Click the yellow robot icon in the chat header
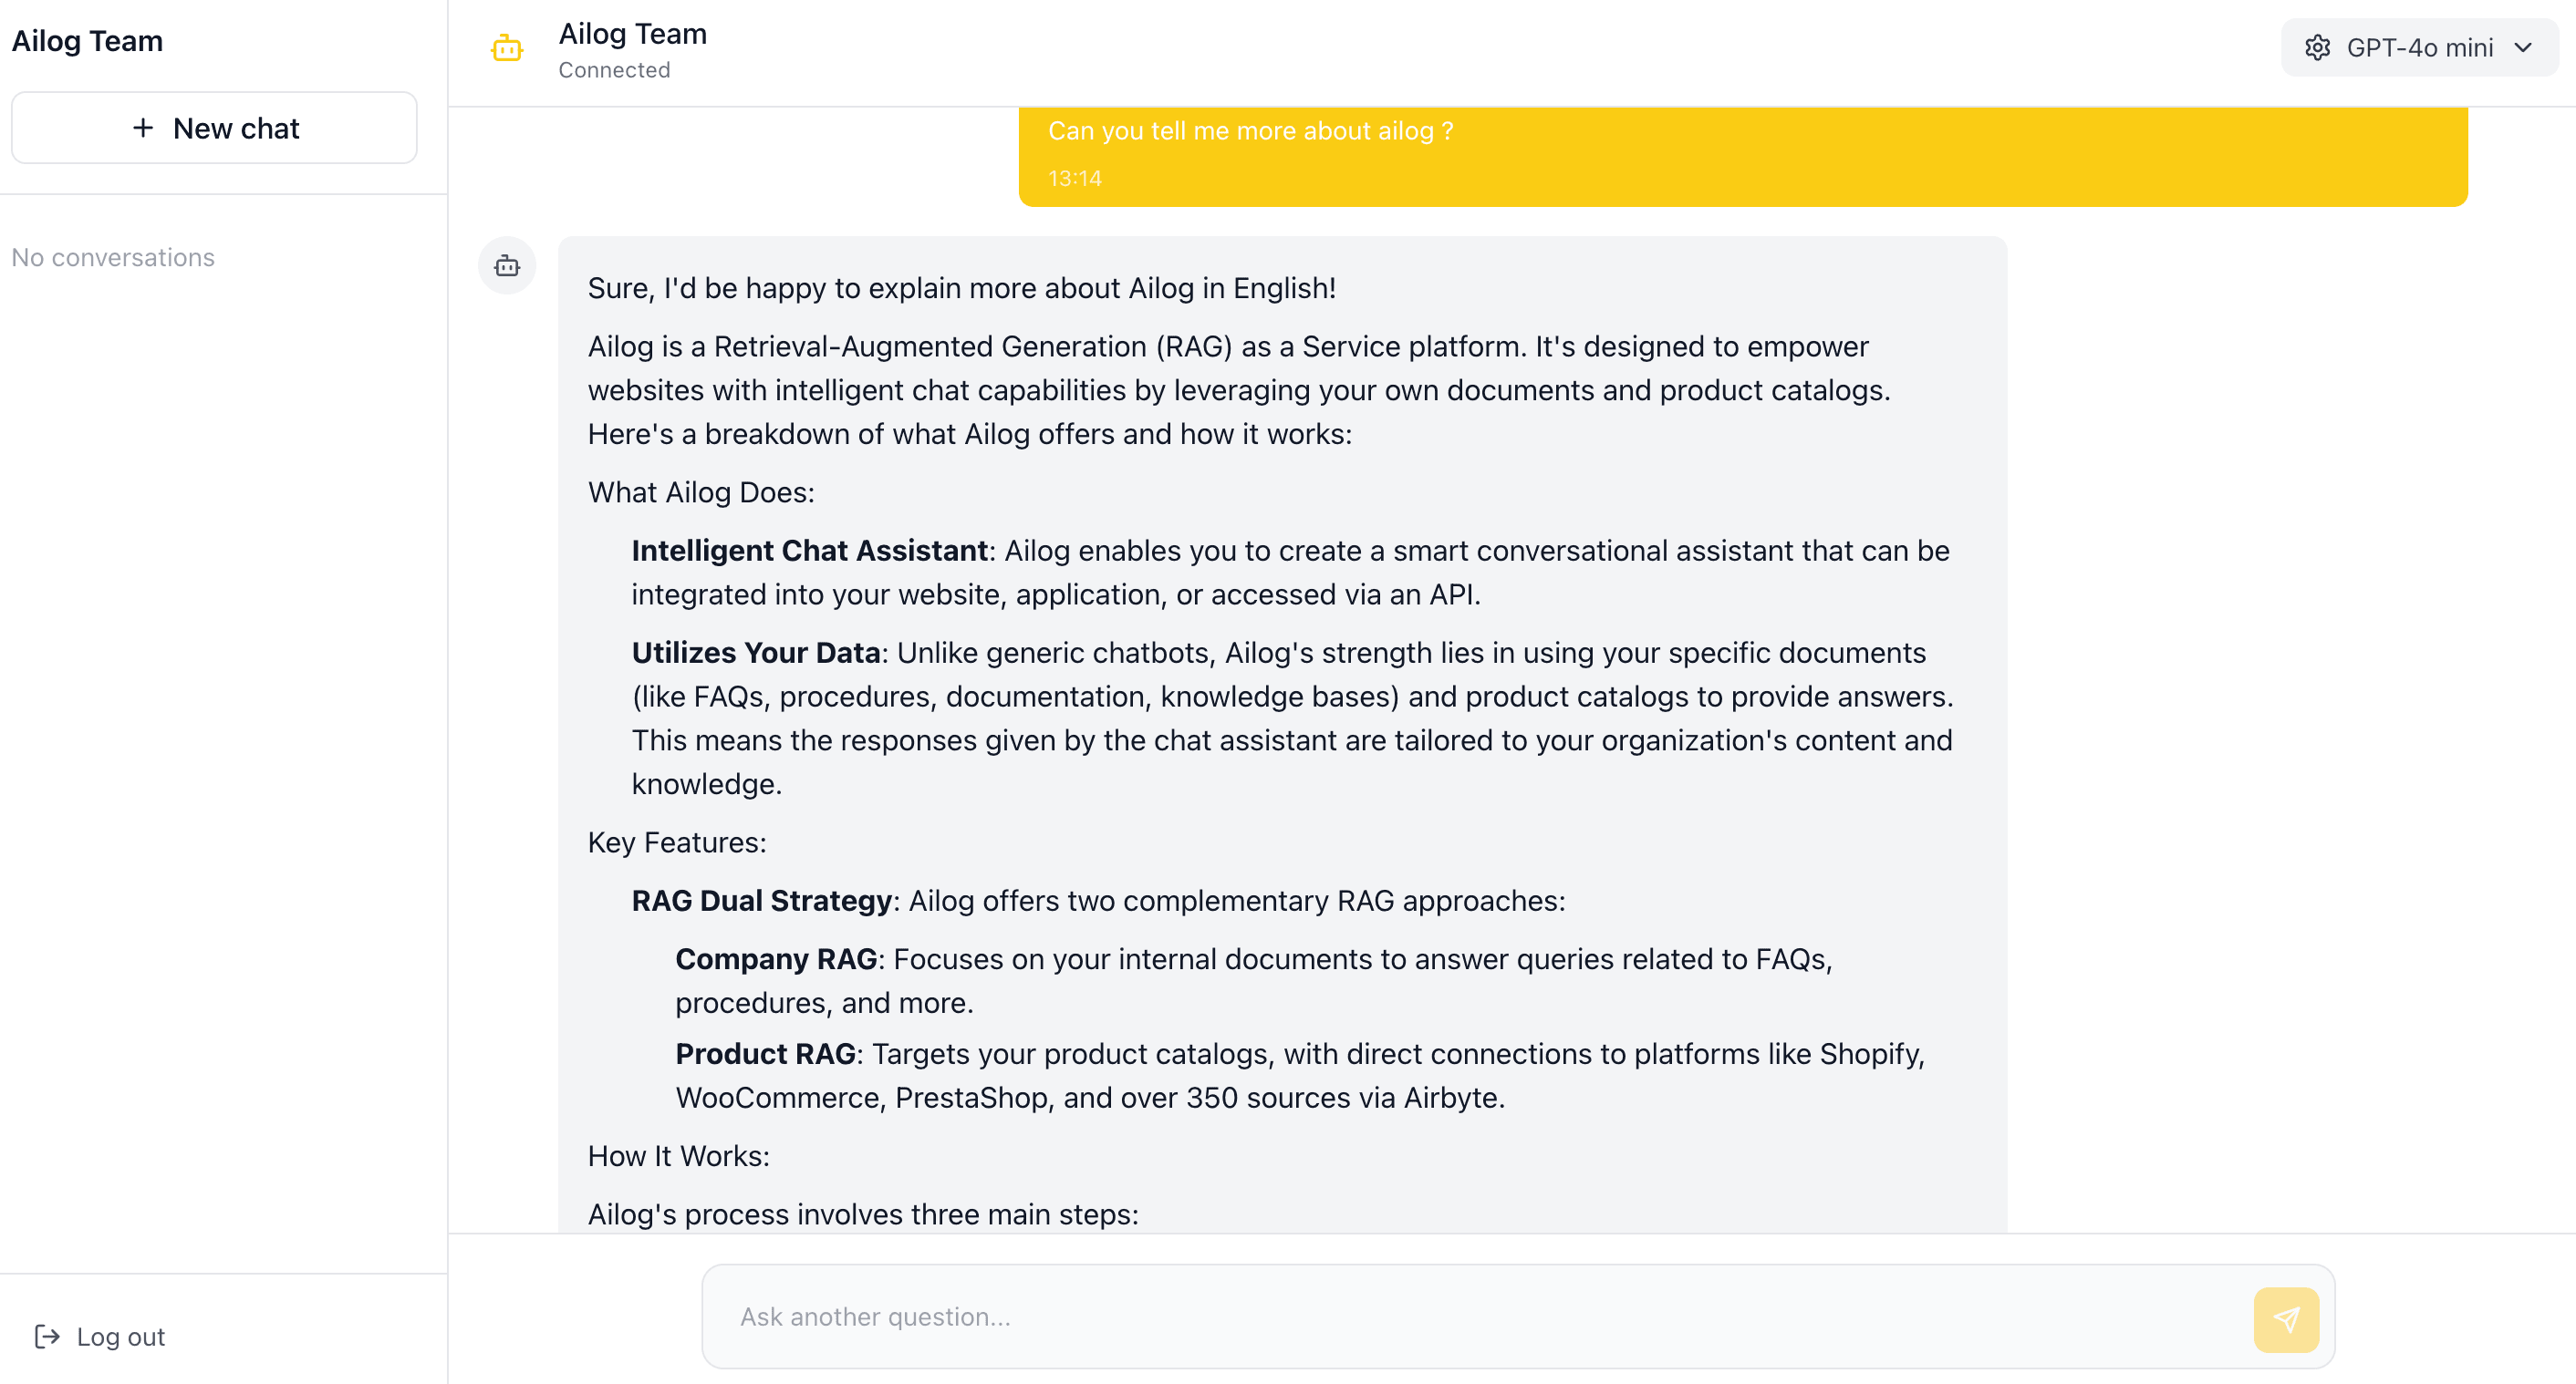The image size is (2576, 1384). pyautogui.click(x=508, y=47)
